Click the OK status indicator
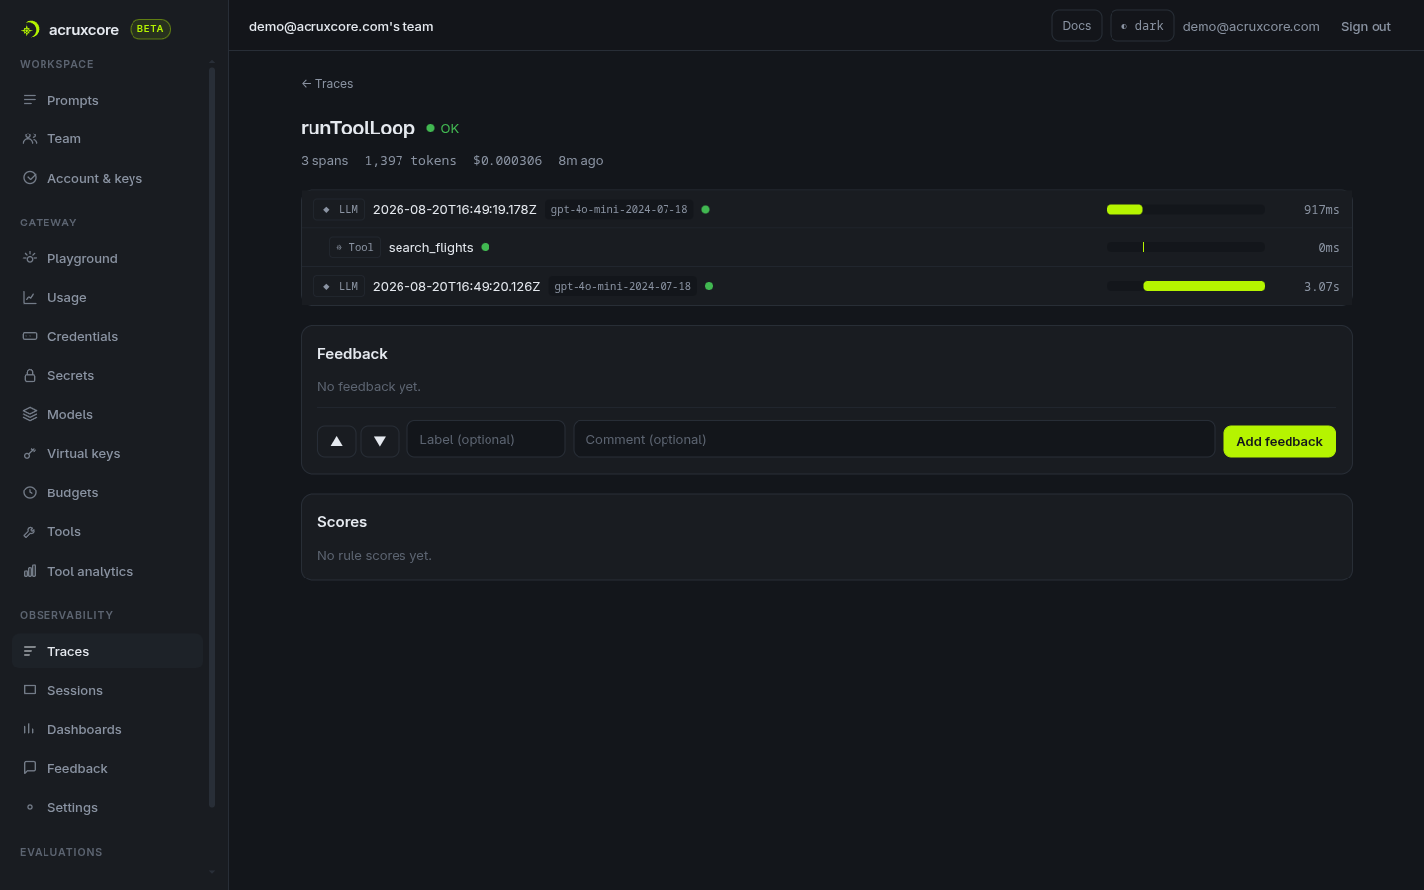This screenshot has height=890, width=1424. (443, 129)
